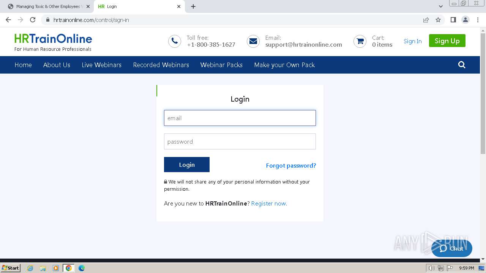486x273 pixels.
Task: Open Live Webinars navigation item
Action: coord(102,65)
